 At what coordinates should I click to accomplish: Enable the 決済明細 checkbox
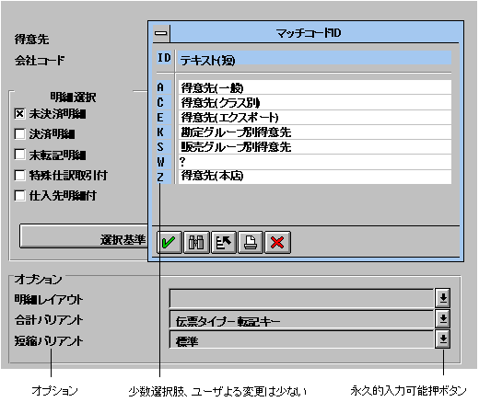click(x=19, y=134)
